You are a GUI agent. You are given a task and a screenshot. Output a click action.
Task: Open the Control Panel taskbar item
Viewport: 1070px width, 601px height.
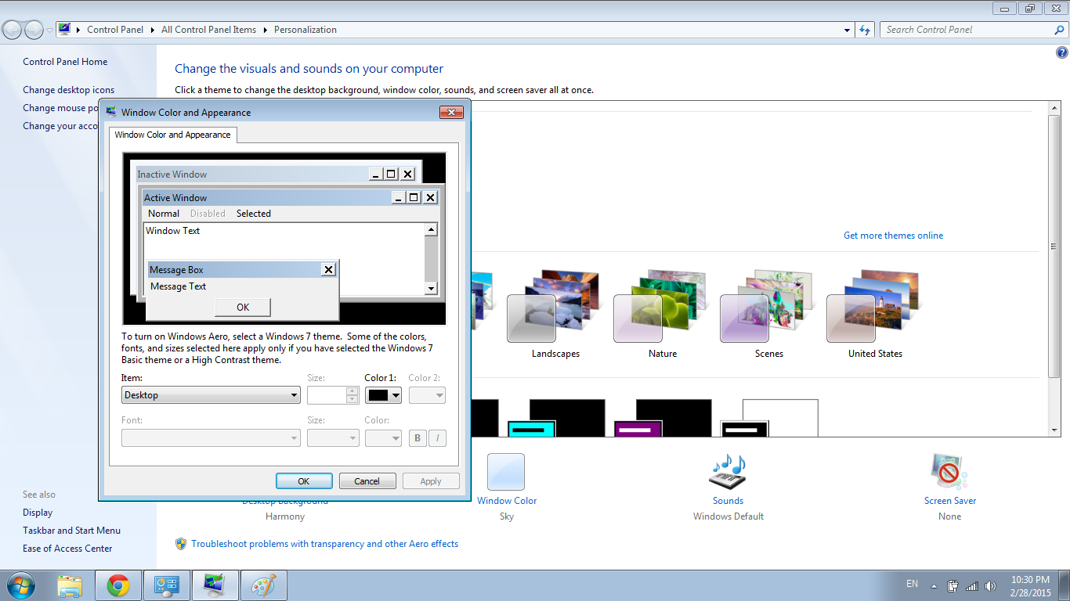coord(166,585)
